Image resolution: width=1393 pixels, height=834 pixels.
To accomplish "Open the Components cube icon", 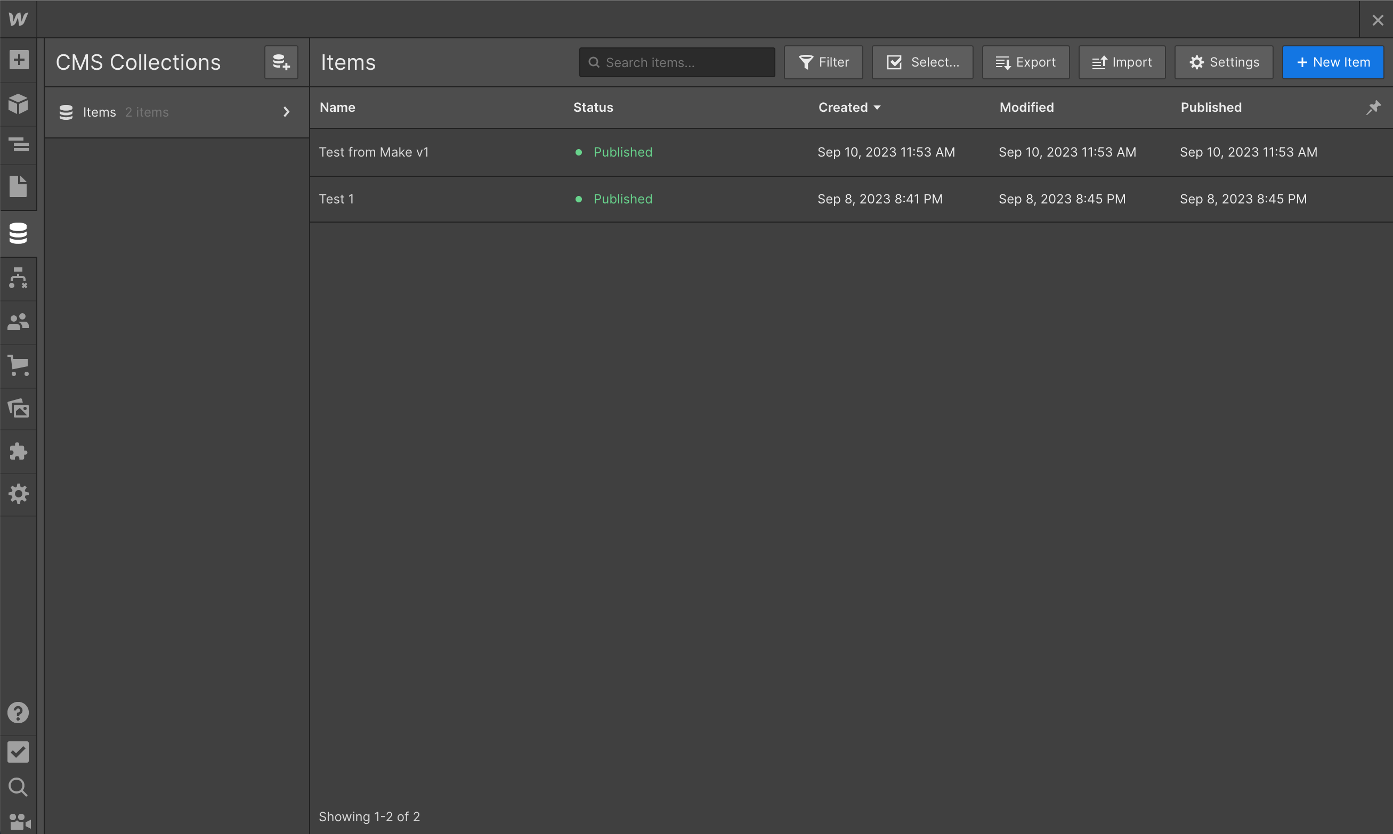I will click(x=19, y=103).
